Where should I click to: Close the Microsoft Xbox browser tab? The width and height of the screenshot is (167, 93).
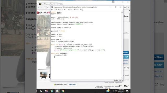pyautogui.click(x=57, y=4)
